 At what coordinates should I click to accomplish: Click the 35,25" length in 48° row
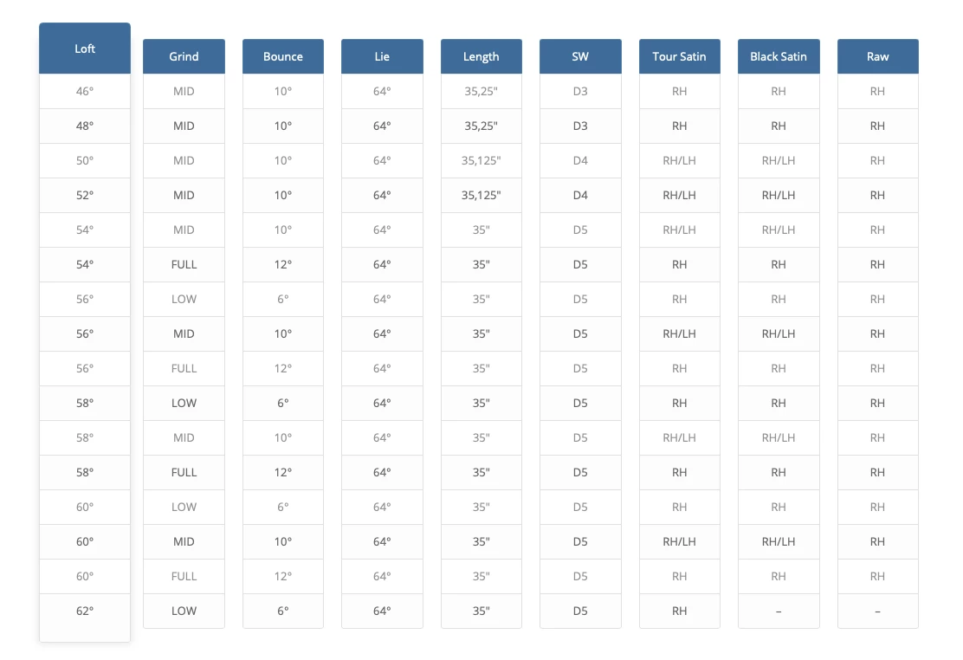pyautogui.click(x=481, y=126)
